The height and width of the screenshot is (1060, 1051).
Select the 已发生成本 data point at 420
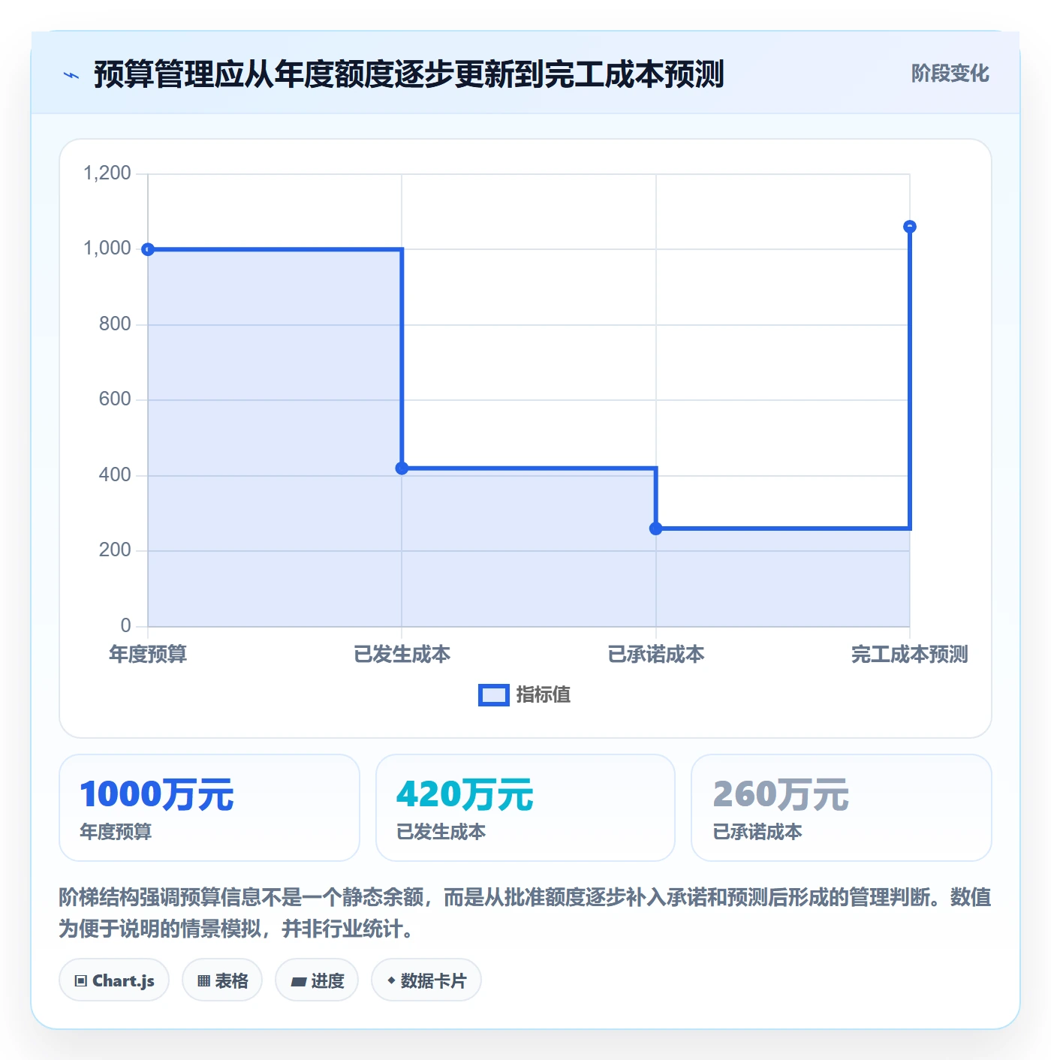402,468
